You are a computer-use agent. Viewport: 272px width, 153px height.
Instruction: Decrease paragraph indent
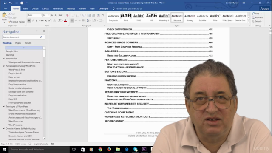click(x=90, y=15)
